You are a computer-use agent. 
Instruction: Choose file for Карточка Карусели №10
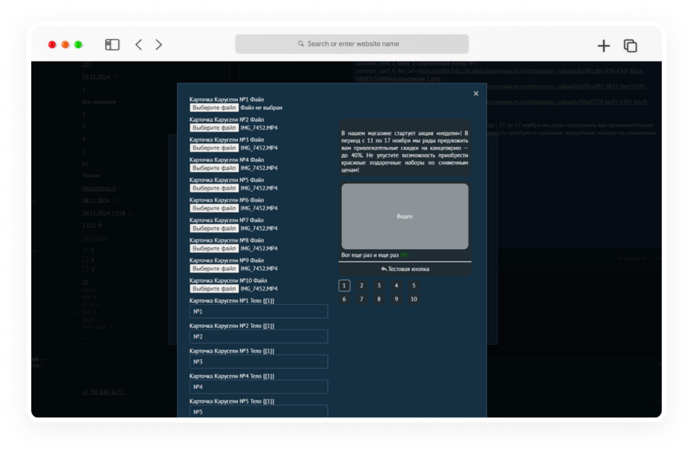coord(214,288)
